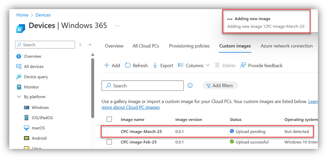The image size is (327, 158).
Task: Sort by Image name column header
Action: (x=132, y=119)
